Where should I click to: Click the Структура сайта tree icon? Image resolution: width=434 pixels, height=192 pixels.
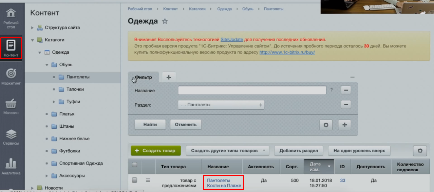pyautogui.click(x=39, y=28)
